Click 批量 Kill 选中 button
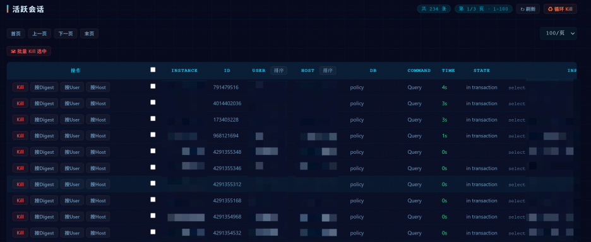The height and width of the screenshot is (242, 591). (28, 51)
